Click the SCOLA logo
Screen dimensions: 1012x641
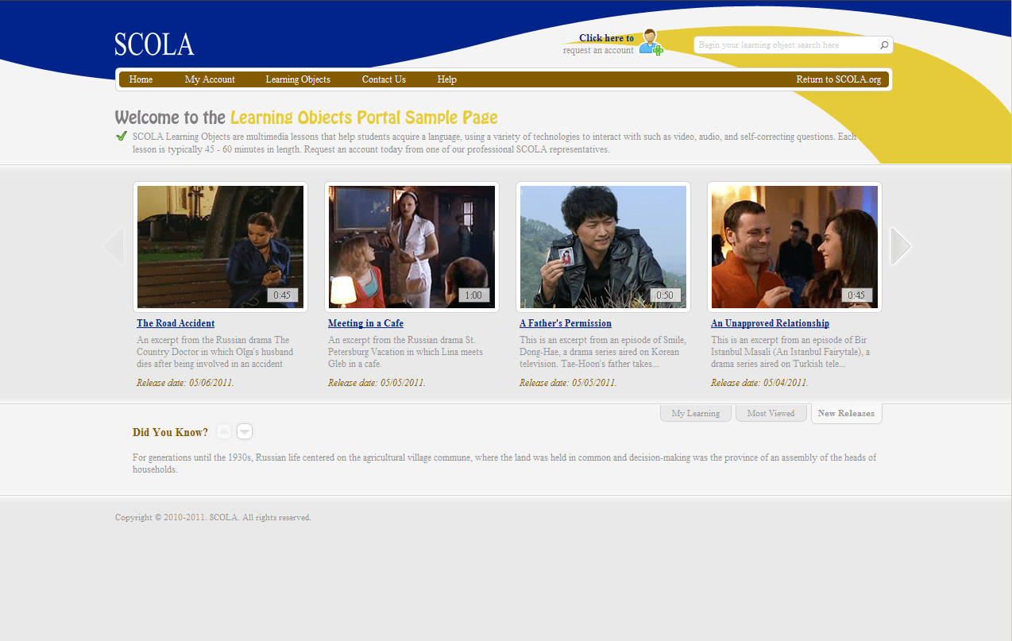154,44
